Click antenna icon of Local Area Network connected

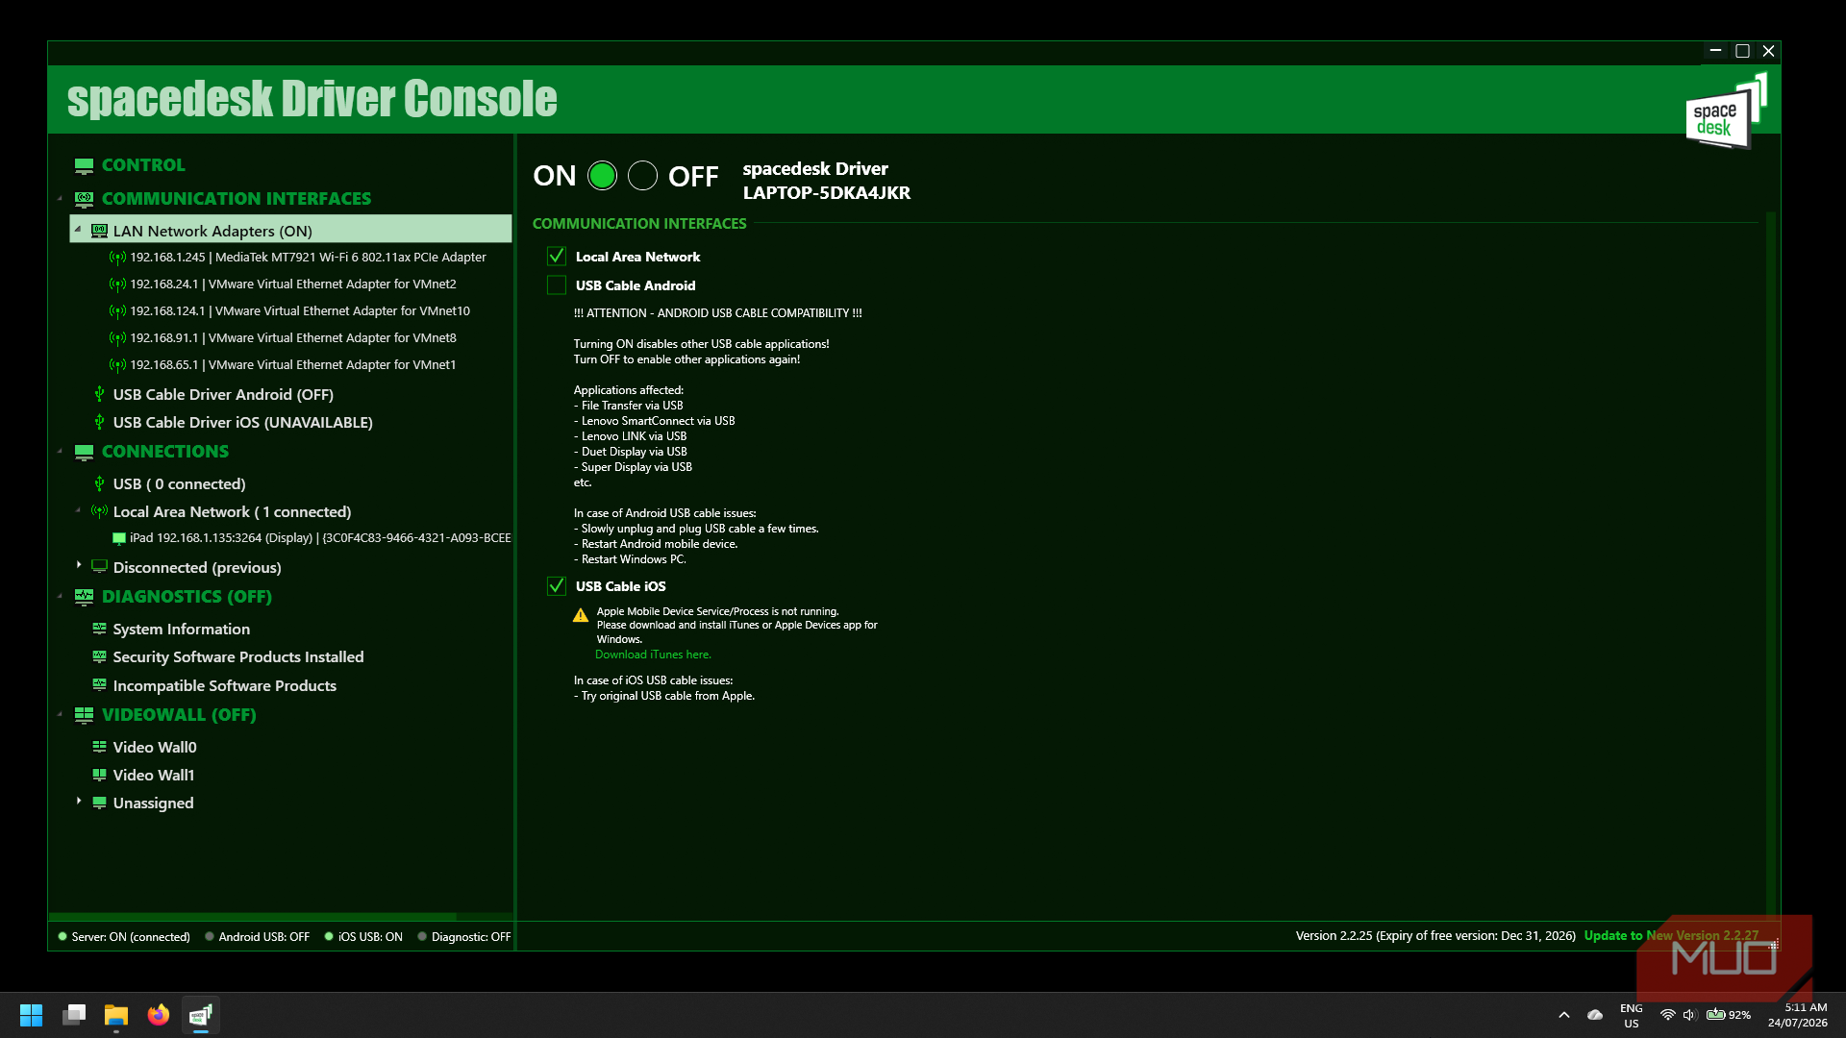(x=99, y=511)
